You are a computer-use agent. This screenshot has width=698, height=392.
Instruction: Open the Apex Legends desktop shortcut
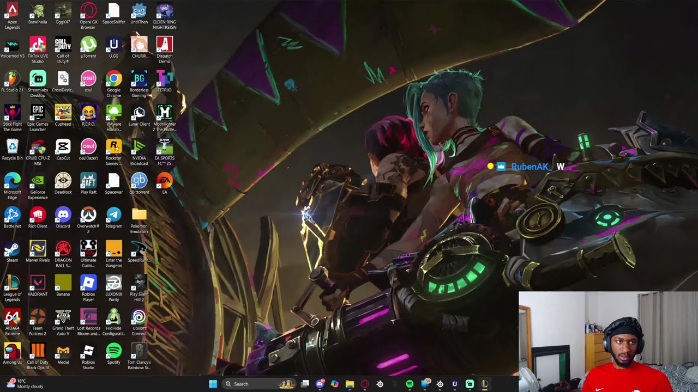(x=12, y=16)
